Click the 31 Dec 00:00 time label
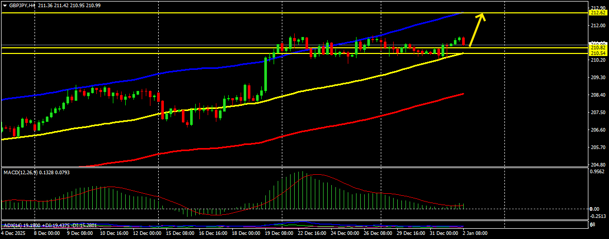This screenshot has width=609, height=239. [x=444, y=233]
